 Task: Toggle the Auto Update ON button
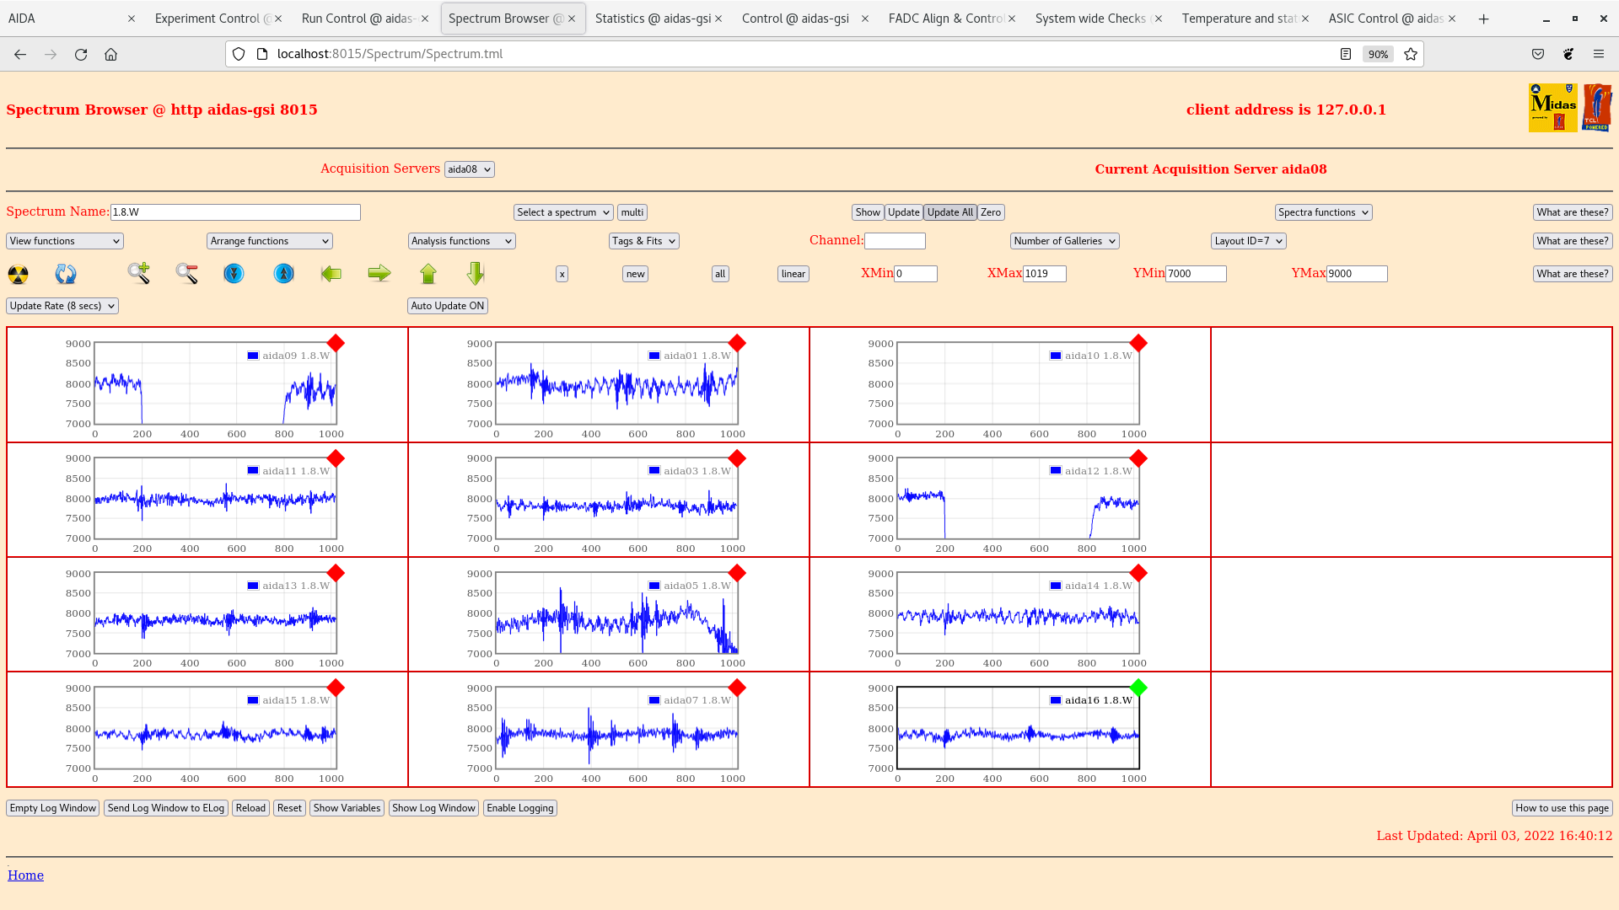tap(448, 306)
